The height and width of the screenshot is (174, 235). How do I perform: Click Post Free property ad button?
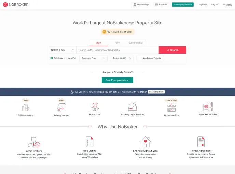(117, 80)
